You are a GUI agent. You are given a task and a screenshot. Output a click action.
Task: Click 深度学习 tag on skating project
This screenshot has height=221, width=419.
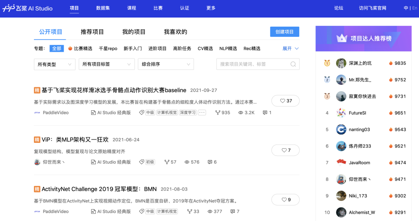coord(188,112)
